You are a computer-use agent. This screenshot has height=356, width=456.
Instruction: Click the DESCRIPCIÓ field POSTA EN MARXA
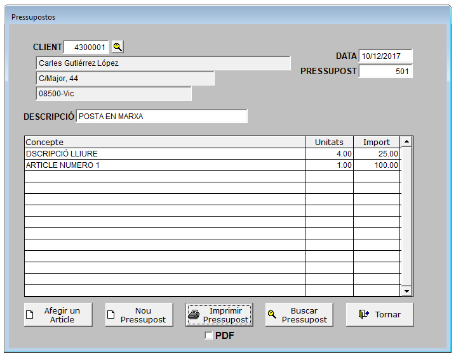click(x=161, y=117)
